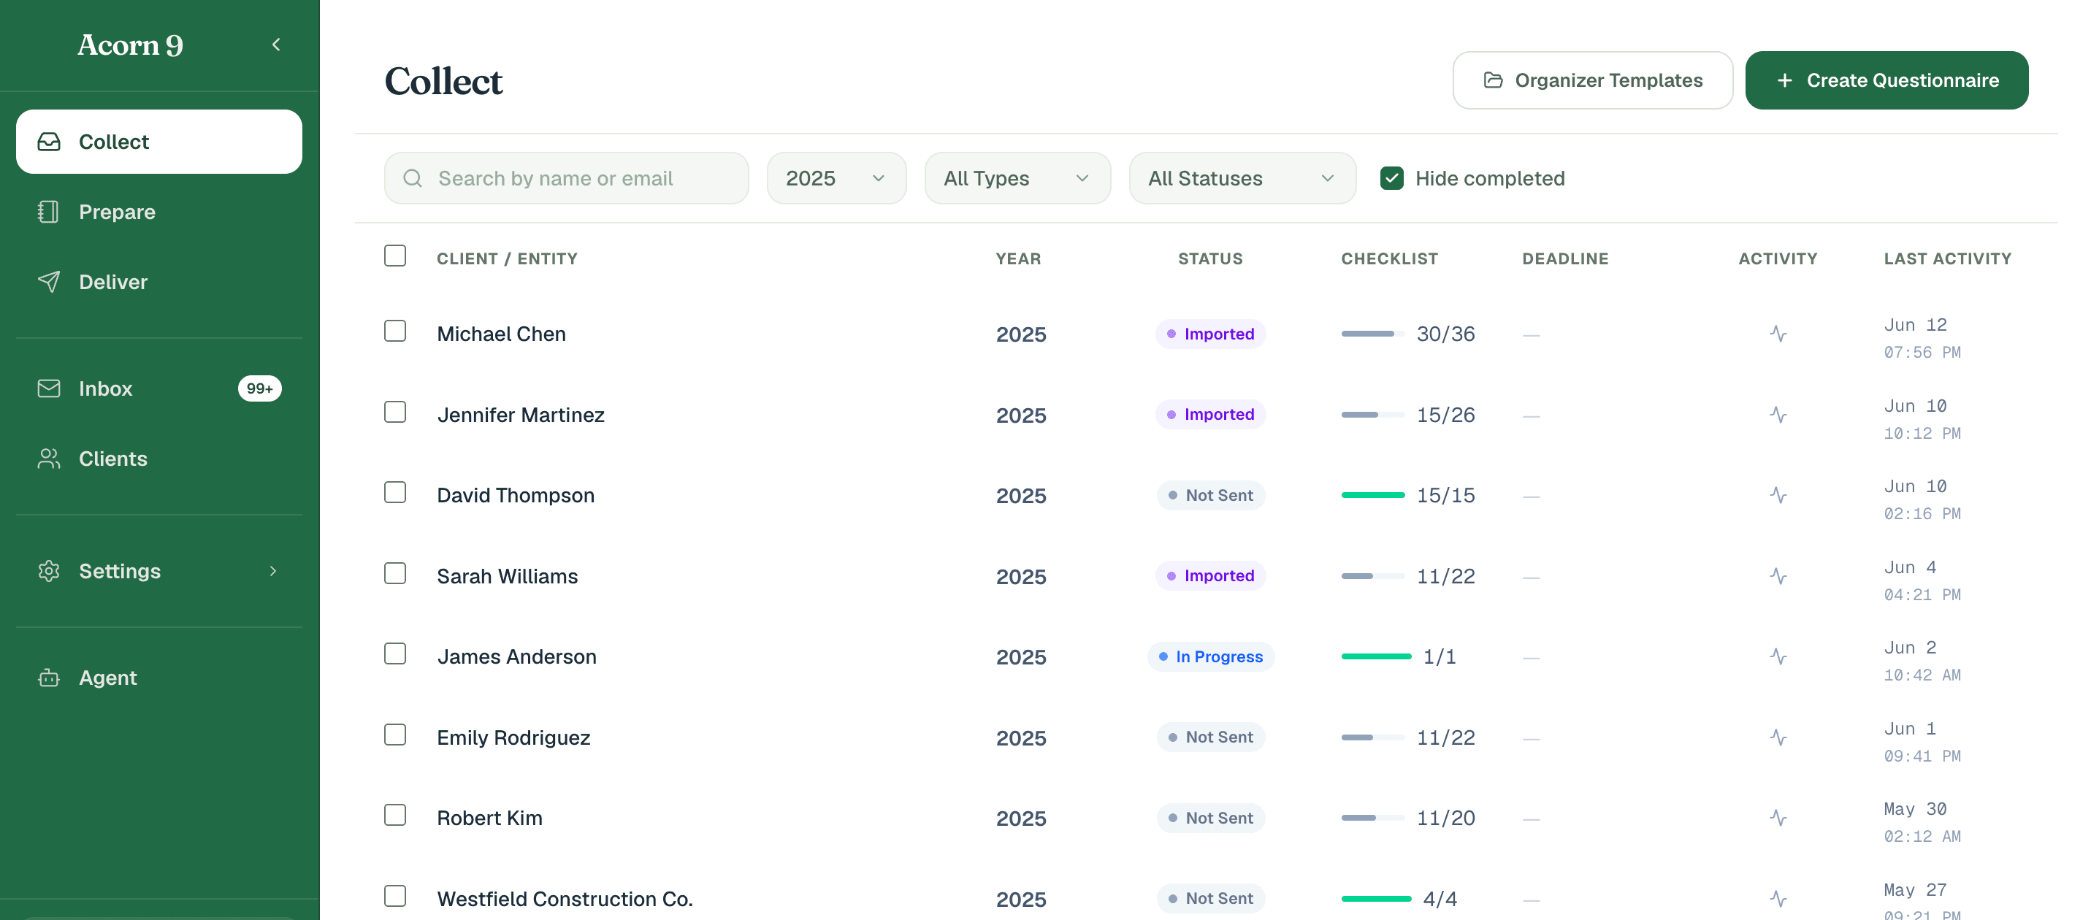Click the plus icon on Create Questionnaire
2091x920 pixels.
pos(1784,80)
